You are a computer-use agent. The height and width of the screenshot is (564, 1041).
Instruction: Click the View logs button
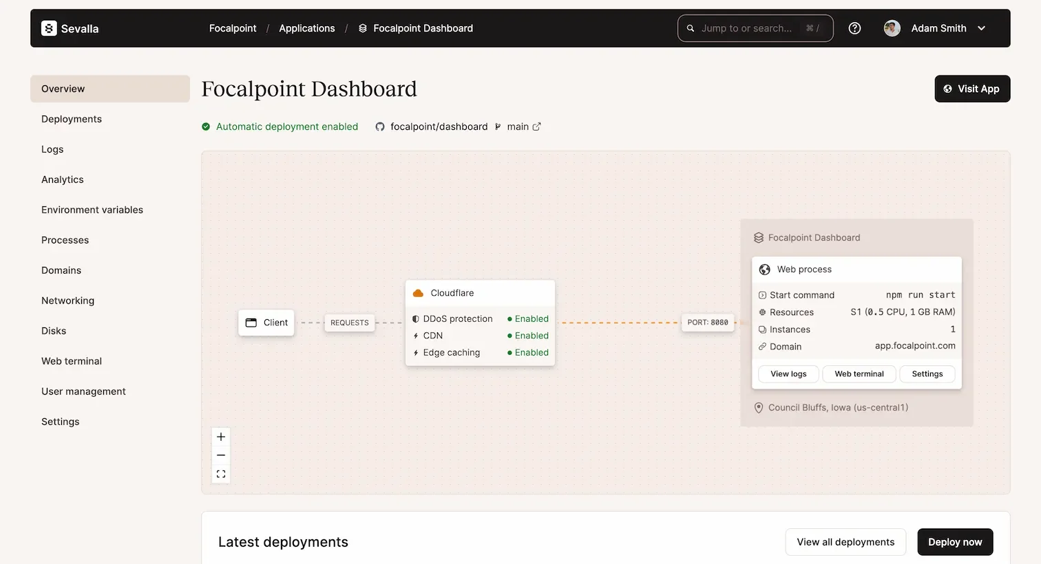click(x=788, y=374)
